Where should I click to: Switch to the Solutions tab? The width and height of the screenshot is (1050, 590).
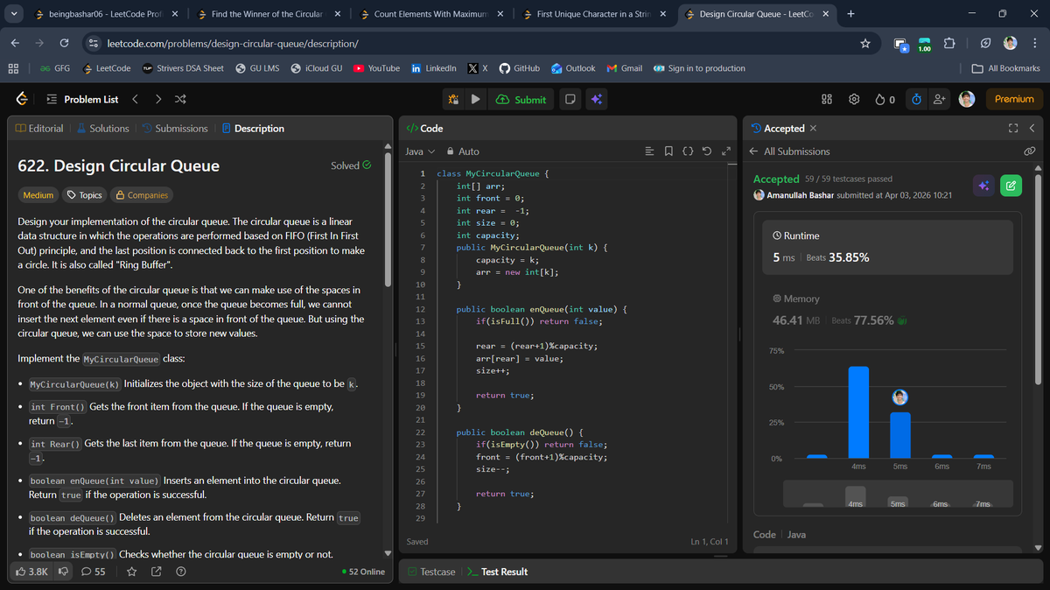tap(102, 129)
